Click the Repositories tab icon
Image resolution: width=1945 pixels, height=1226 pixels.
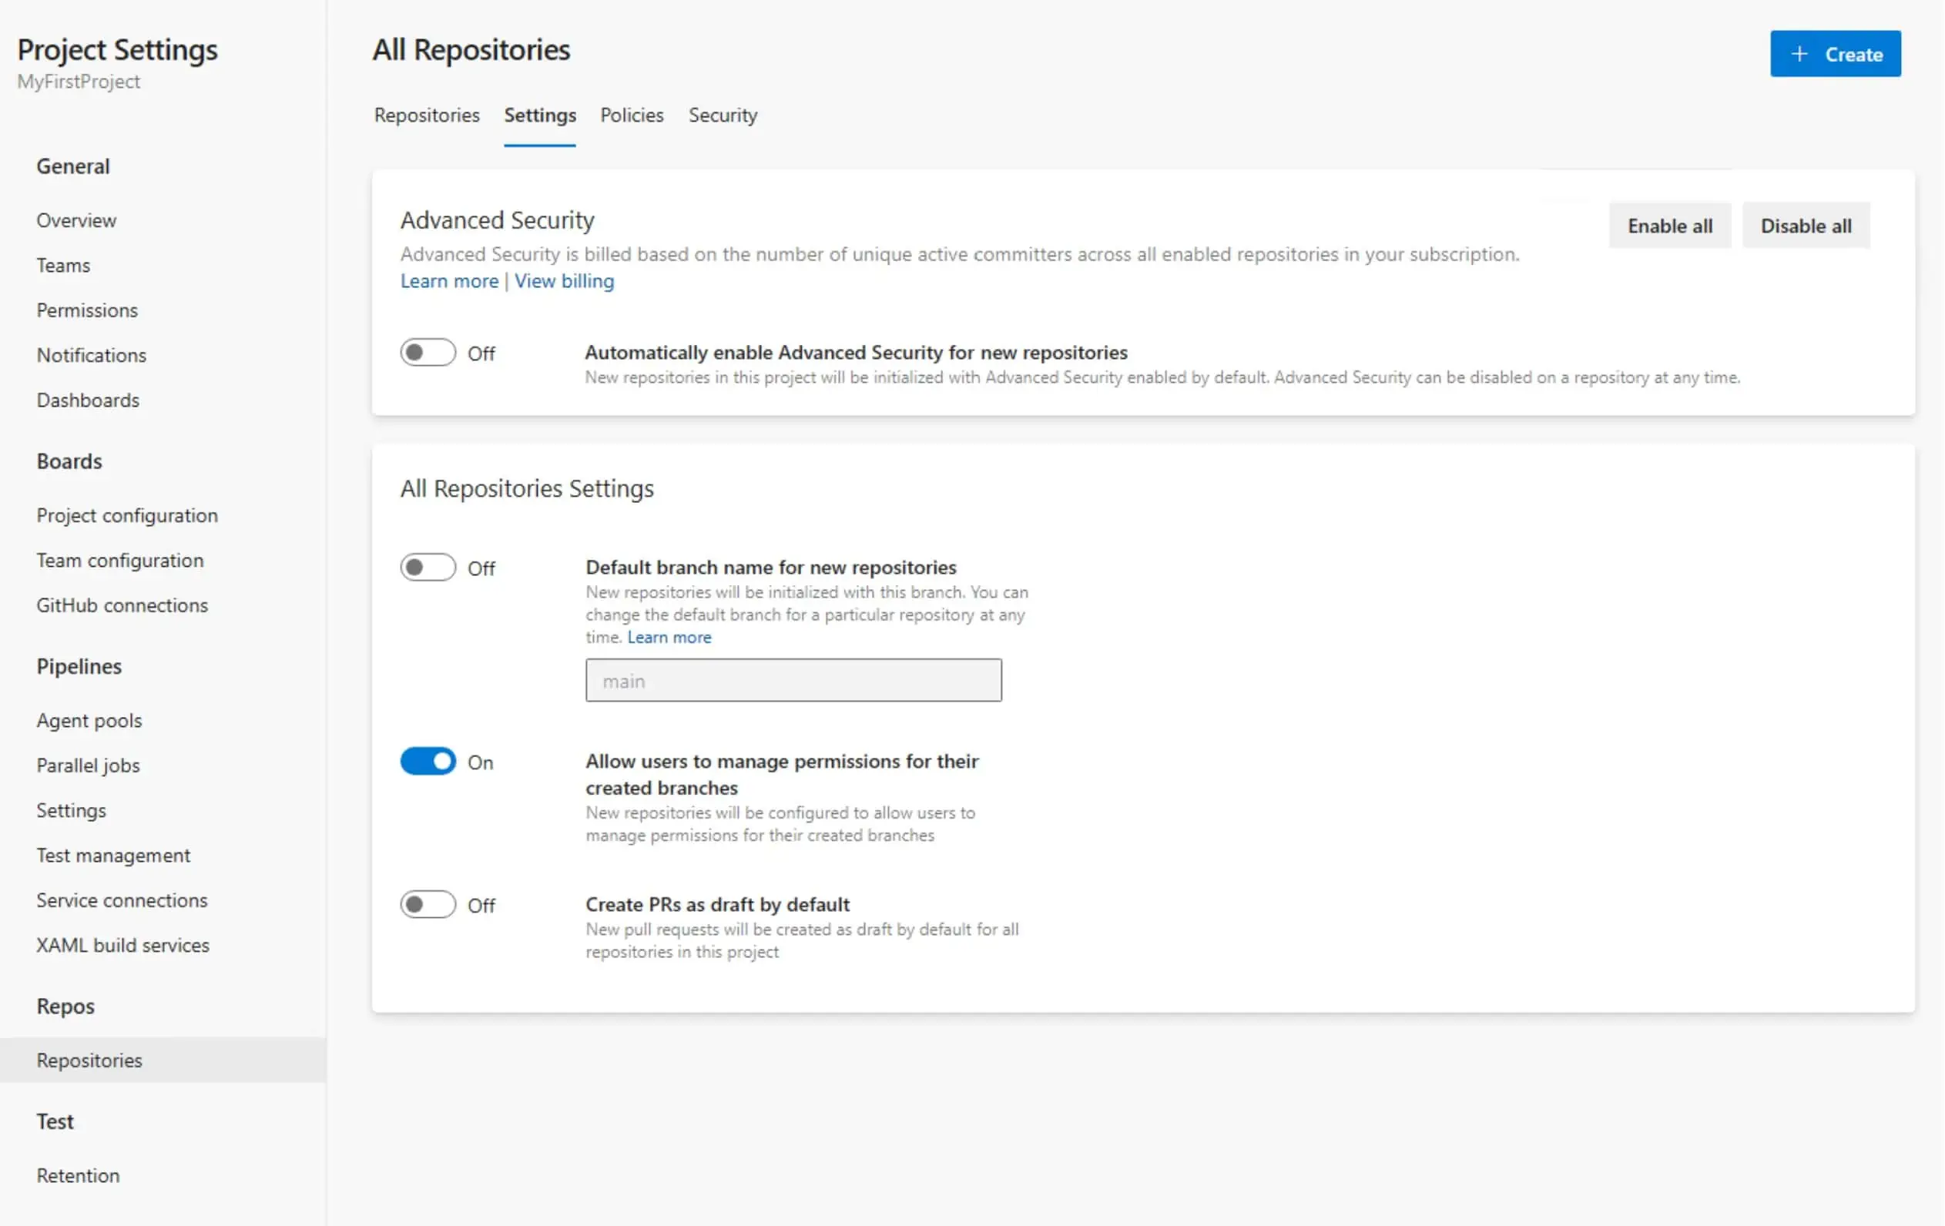tap(425, 116)
